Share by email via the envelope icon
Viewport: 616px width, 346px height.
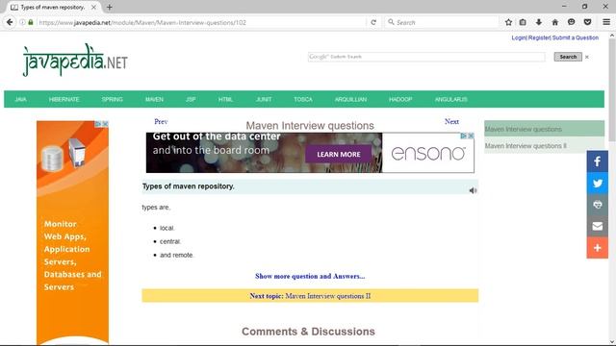point(598,226)
